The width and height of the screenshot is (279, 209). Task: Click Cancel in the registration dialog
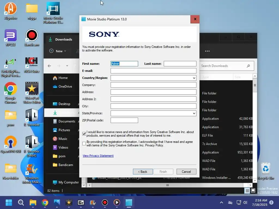coord(186,172)
